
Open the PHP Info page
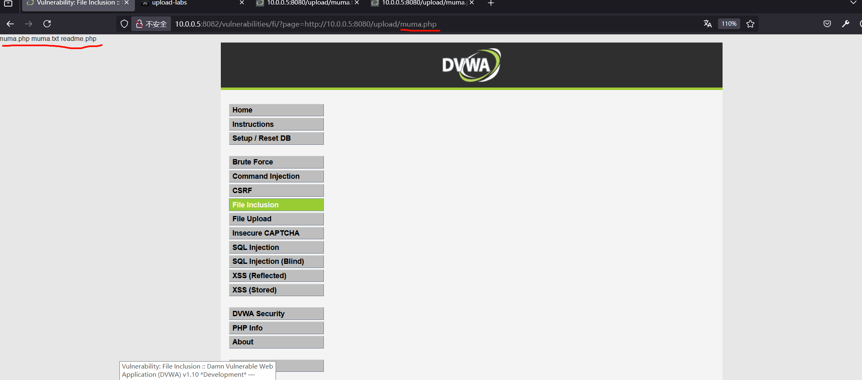276,328
